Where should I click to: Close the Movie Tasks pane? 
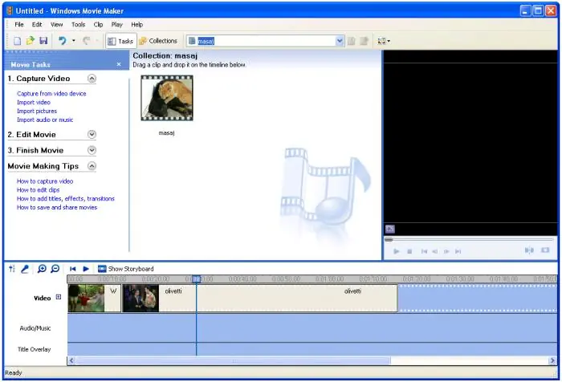pyautogui.click(x=119, y=64)
